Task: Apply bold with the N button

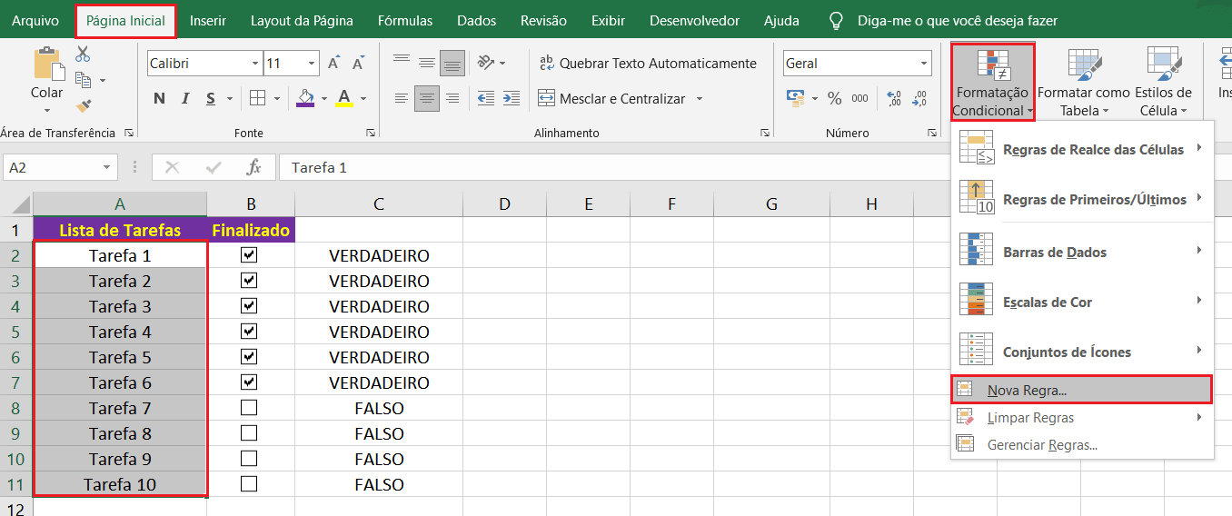Action: [159, 98]
